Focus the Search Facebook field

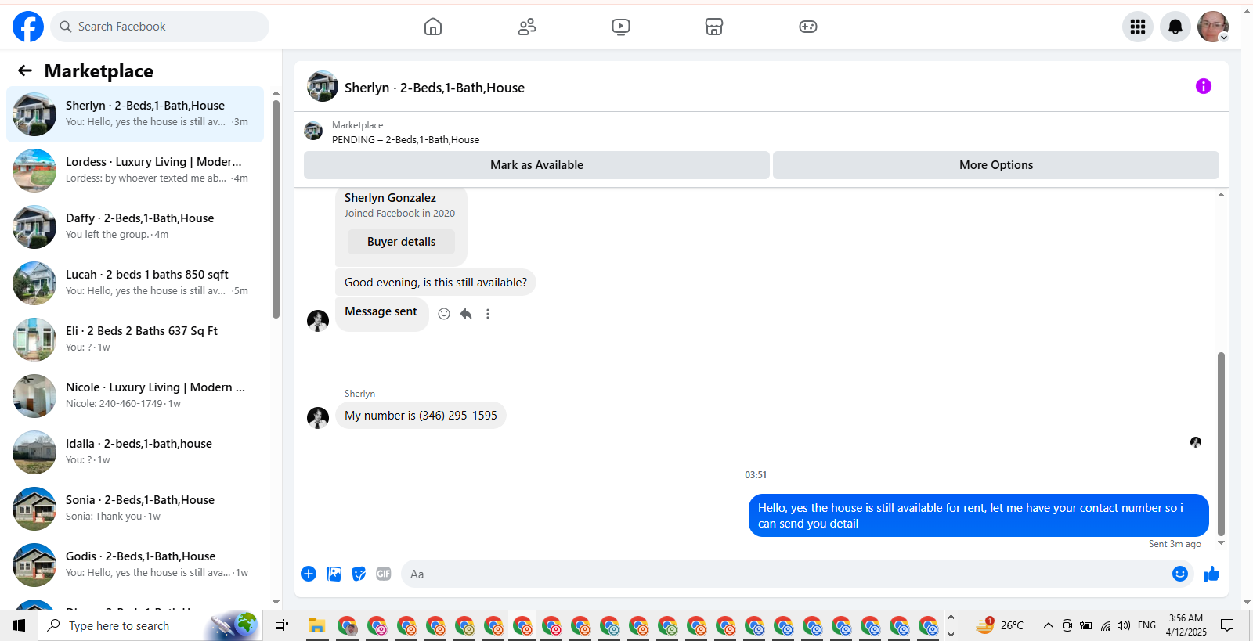160,27
